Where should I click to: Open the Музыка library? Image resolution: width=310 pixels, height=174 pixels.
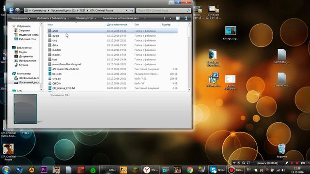21,65
